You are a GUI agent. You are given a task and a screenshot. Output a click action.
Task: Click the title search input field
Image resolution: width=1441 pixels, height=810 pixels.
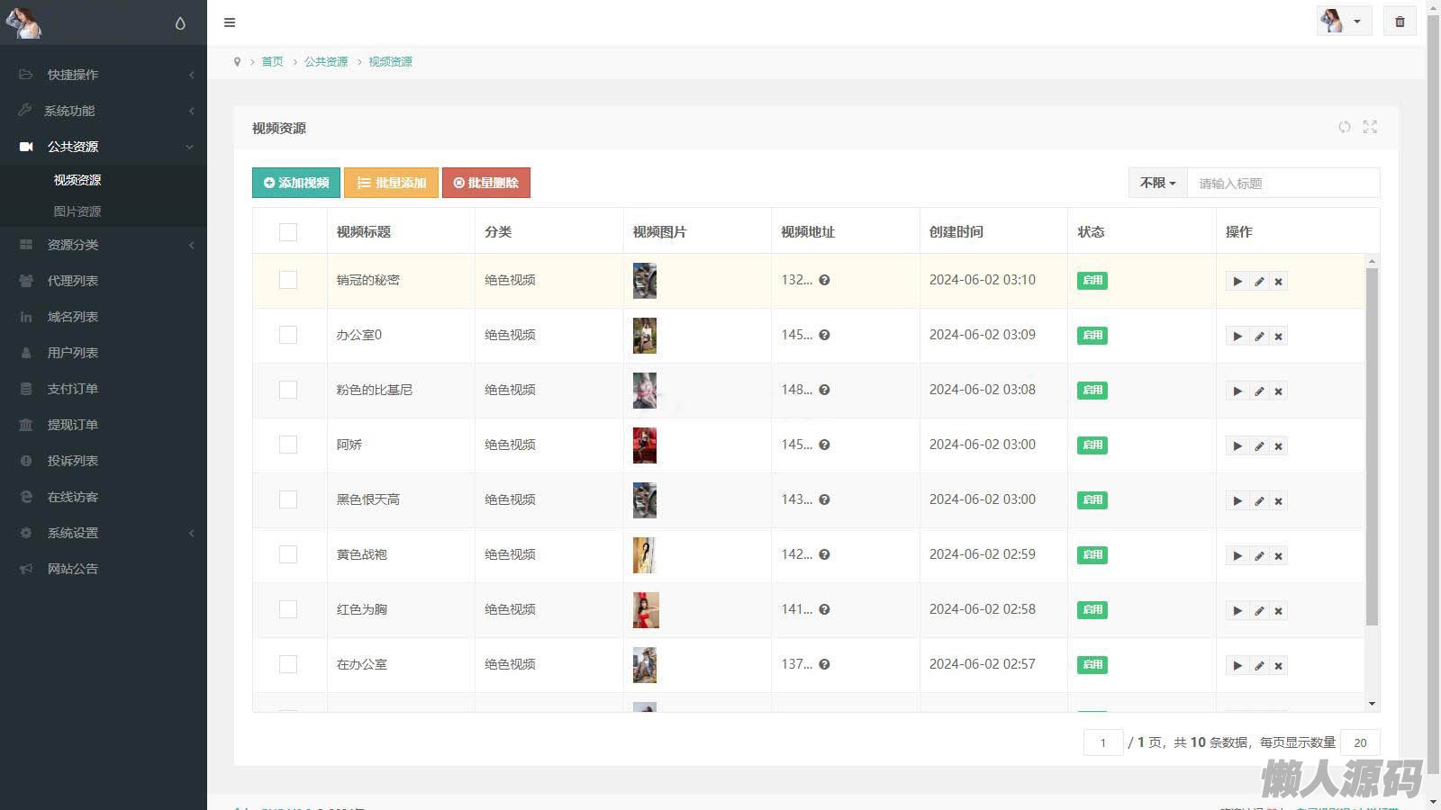point(1282,183)
